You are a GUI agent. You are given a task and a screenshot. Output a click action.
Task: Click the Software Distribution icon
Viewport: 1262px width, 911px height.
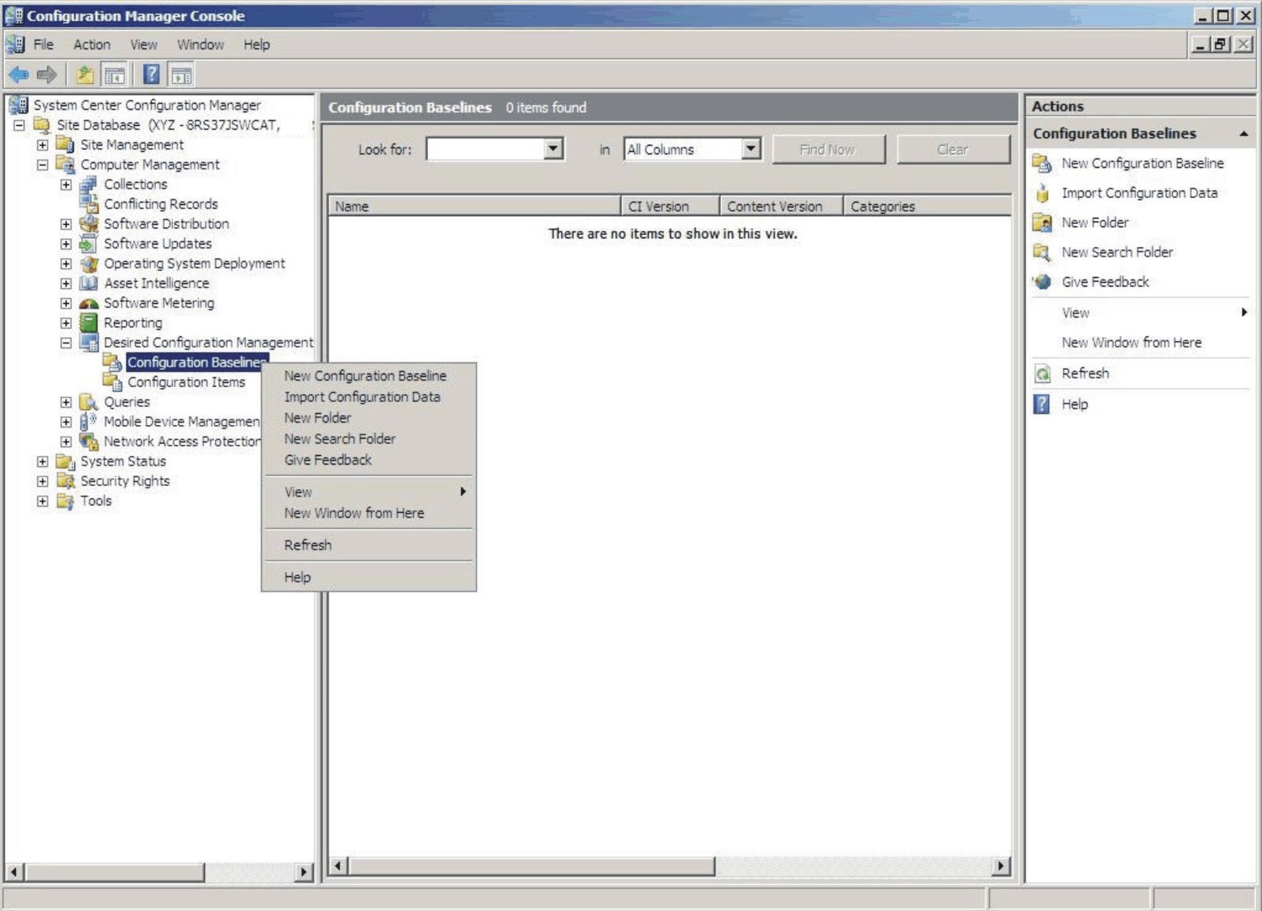[x=89, y=224]
